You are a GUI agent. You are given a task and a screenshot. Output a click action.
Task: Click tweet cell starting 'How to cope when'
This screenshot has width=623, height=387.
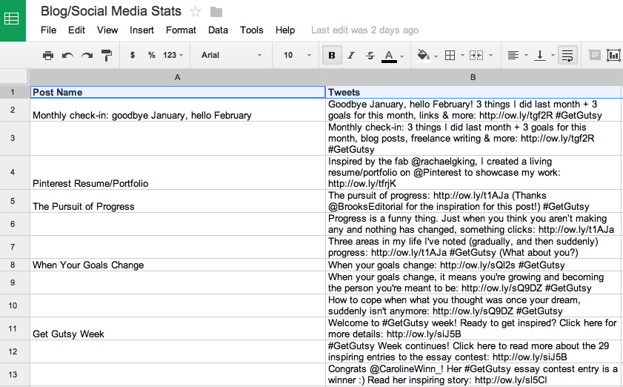click(x=474, y=305)
